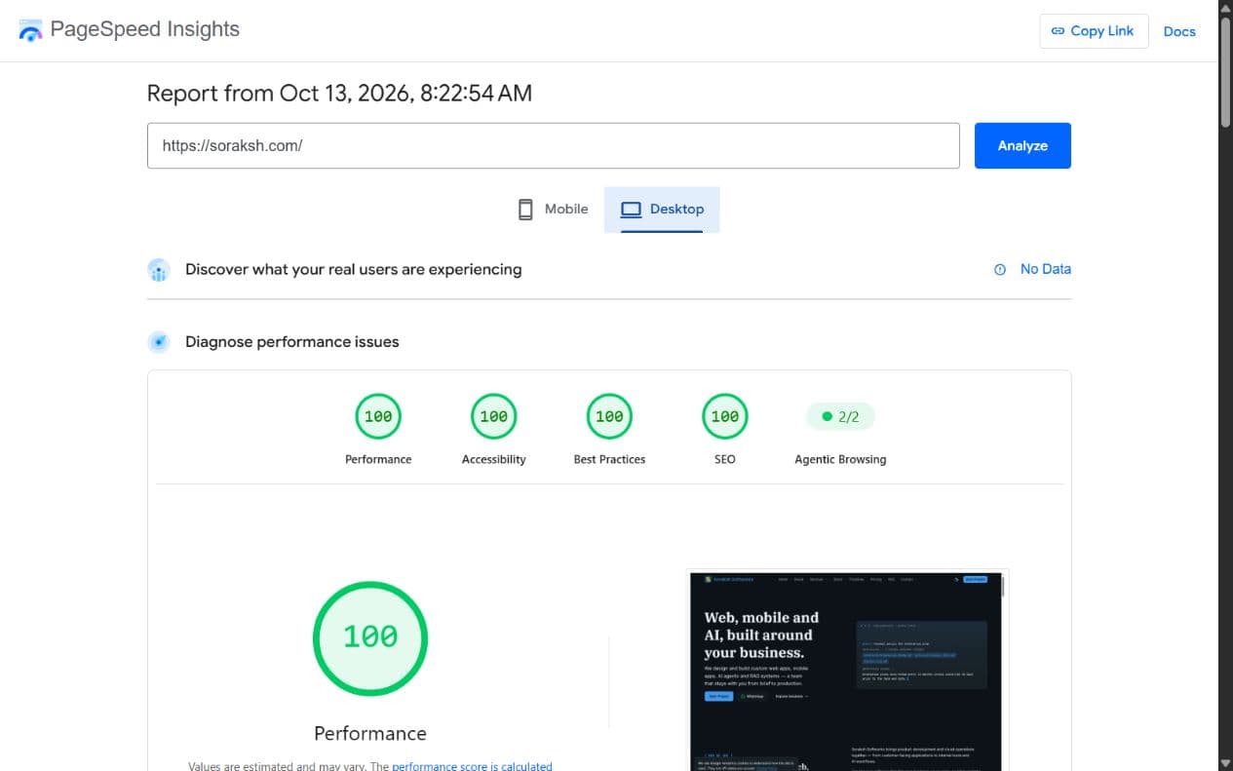Image resolution: width=1233 pixels, height=771 pixels.
Task: Open the Agentic Browsing 2/2 badge
Action: pyautogui.click(x=840, y=417)
